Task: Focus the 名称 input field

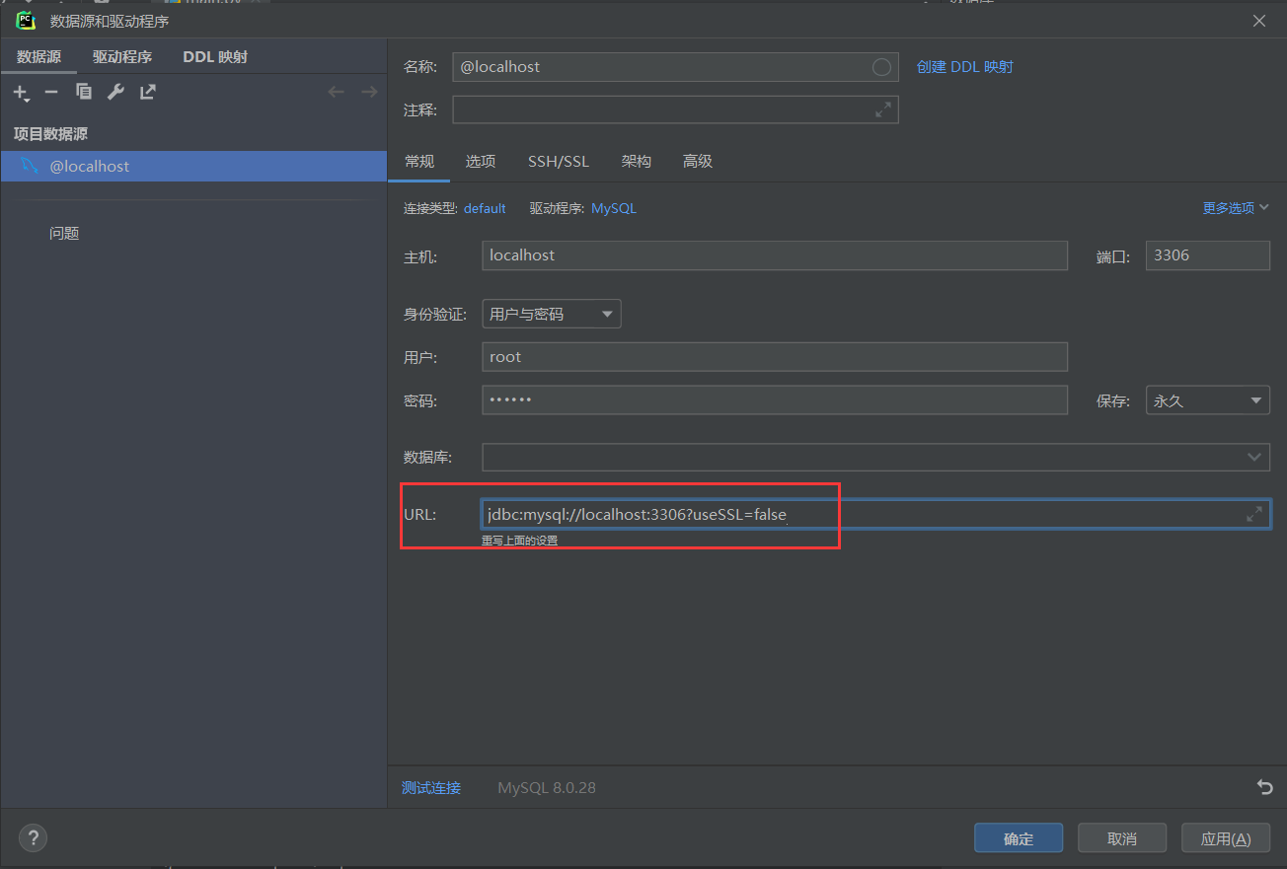Action: [675, 67]
